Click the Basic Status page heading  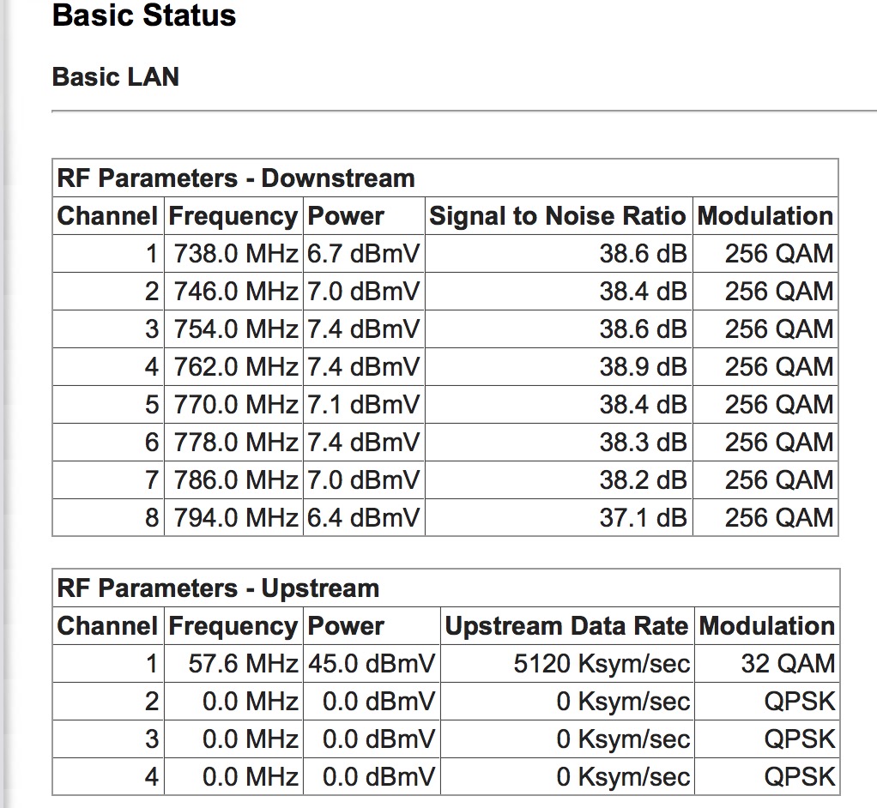click(x=144, y=15)
